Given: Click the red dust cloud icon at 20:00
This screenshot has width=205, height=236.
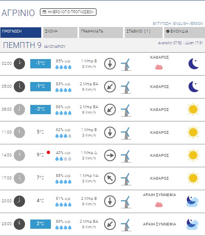Looking at the screenshot, I should (159, 205).
